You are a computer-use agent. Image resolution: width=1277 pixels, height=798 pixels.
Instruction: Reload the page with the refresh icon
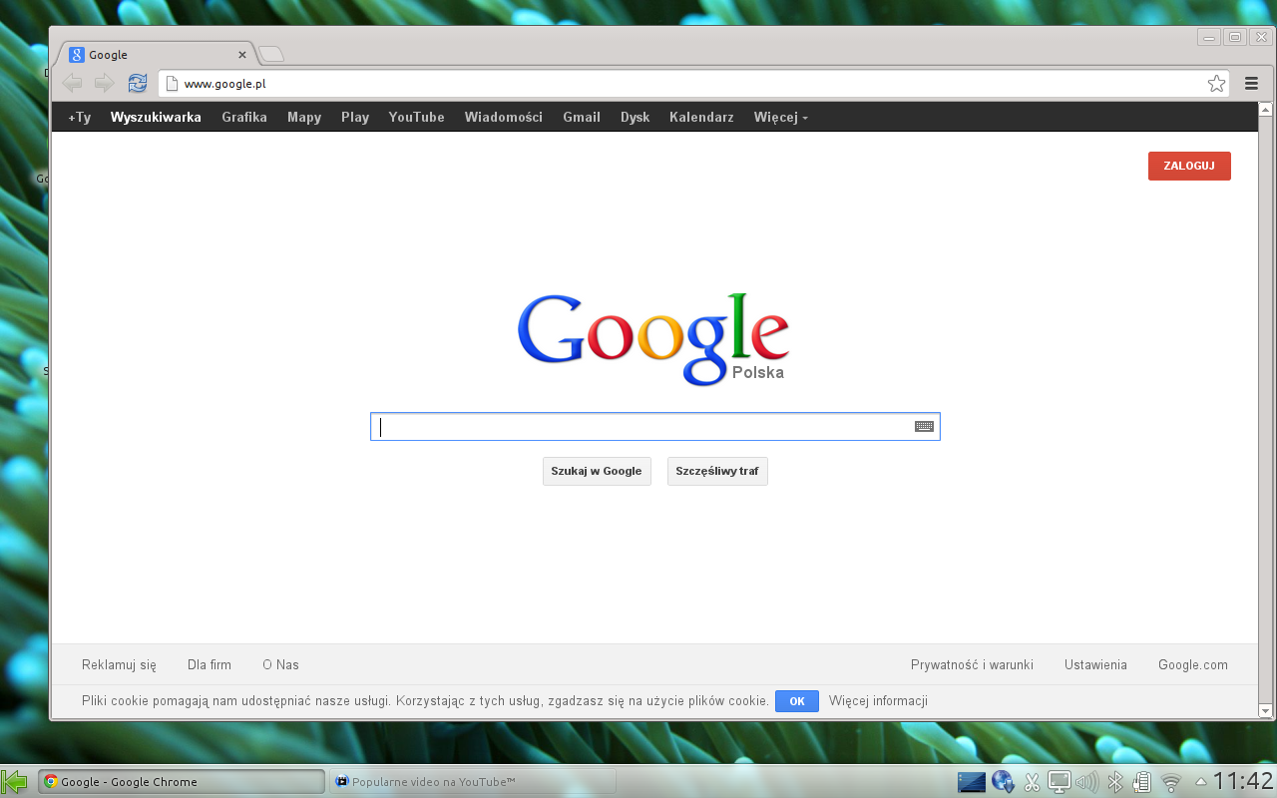(x=138, y=84)
